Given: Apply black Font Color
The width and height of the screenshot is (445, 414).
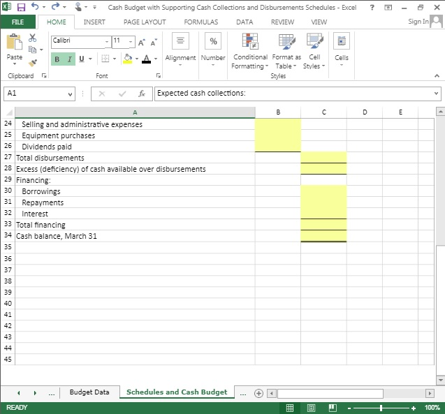Looking at the screenshot, I should tap(147, 59).
